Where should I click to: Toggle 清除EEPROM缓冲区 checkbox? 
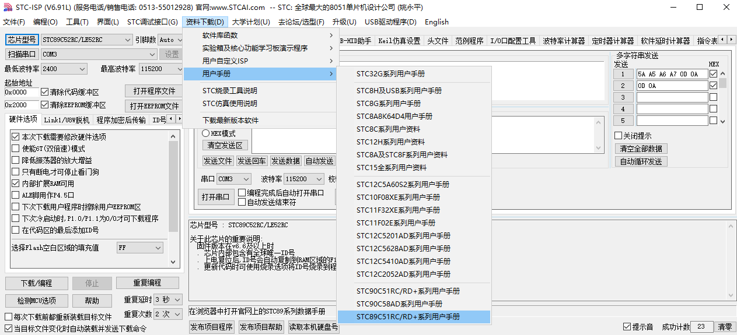(45, 105)
